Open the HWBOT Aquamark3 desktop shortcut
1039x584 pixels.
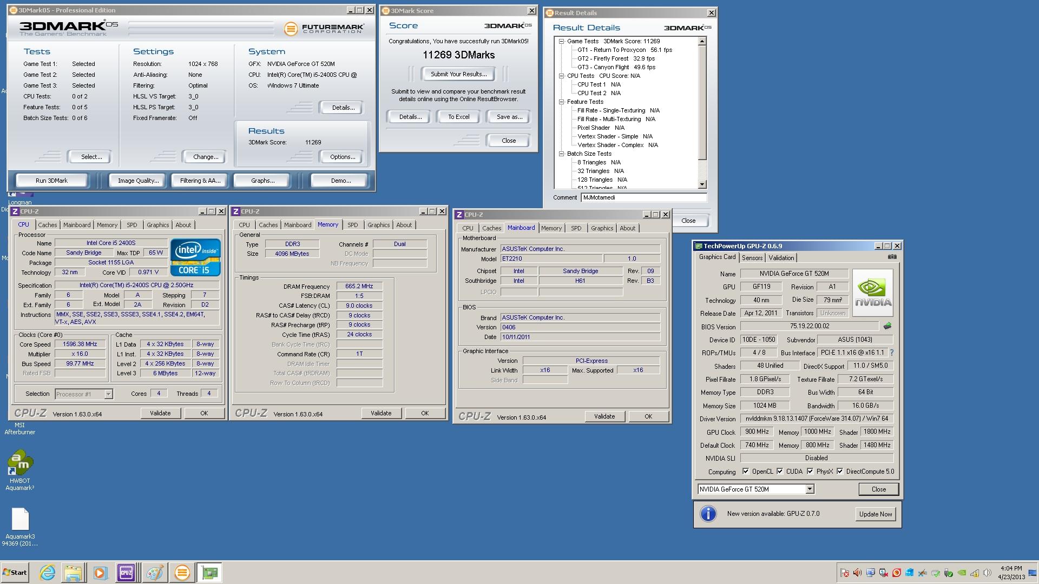point(20,470)
